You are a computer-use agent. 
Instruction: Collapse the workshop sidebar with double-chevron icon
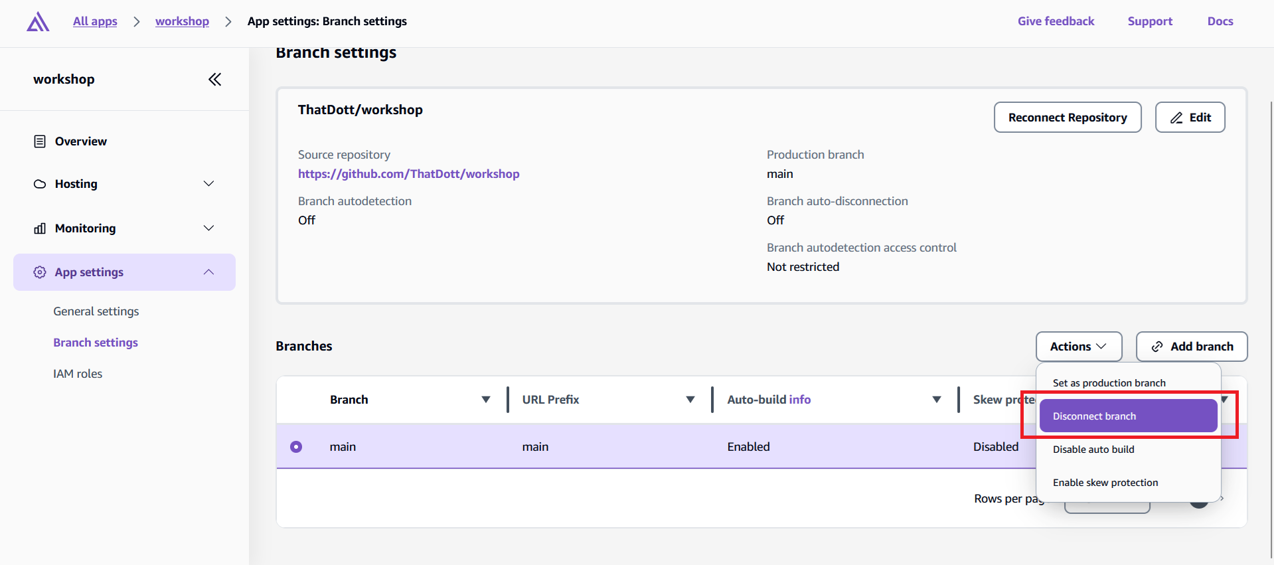[214, 80]
